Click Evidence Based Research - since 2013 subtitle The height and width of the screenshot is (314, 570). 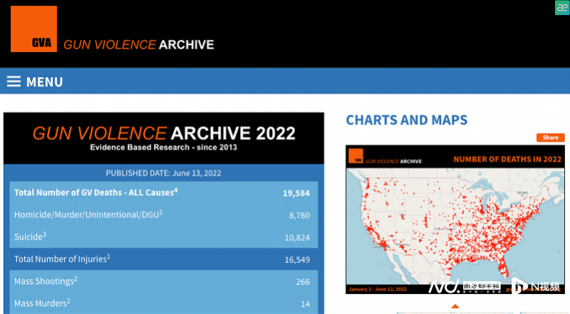point(164,147)
